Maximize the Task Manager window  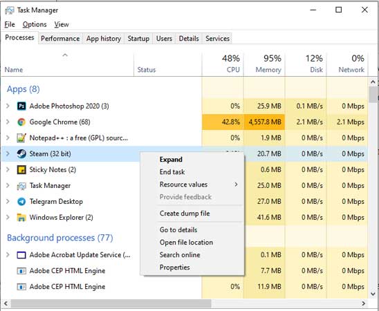(339, 10)
